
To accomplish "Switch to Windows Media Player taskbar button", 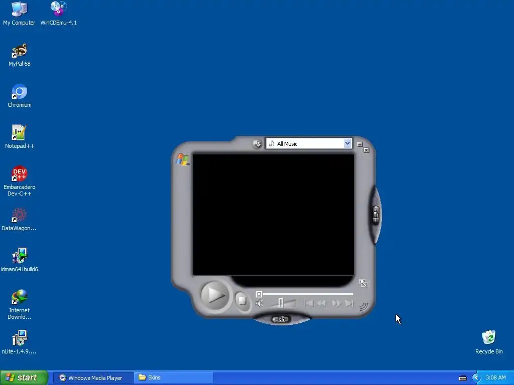I will (x=93, y=378).
